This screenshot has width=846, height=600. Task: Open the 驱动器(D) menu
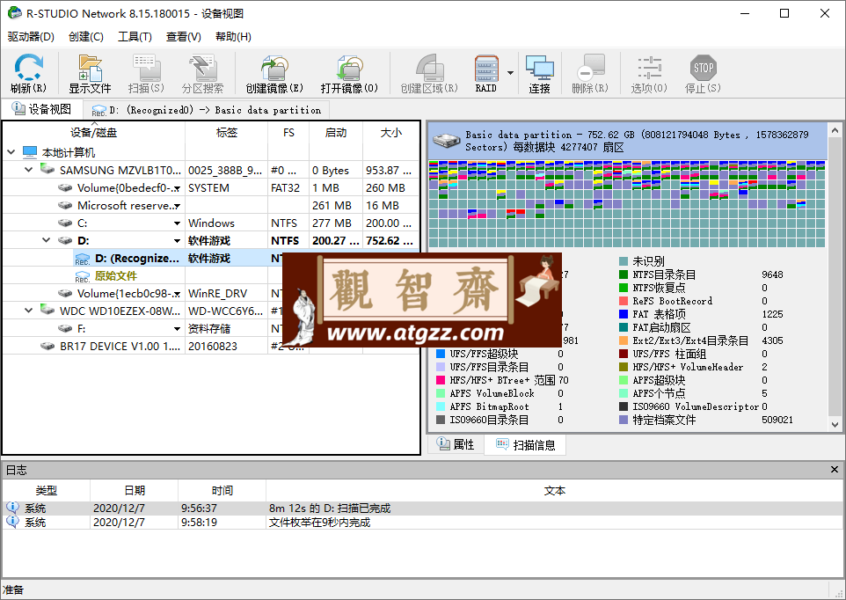[31, 37]
